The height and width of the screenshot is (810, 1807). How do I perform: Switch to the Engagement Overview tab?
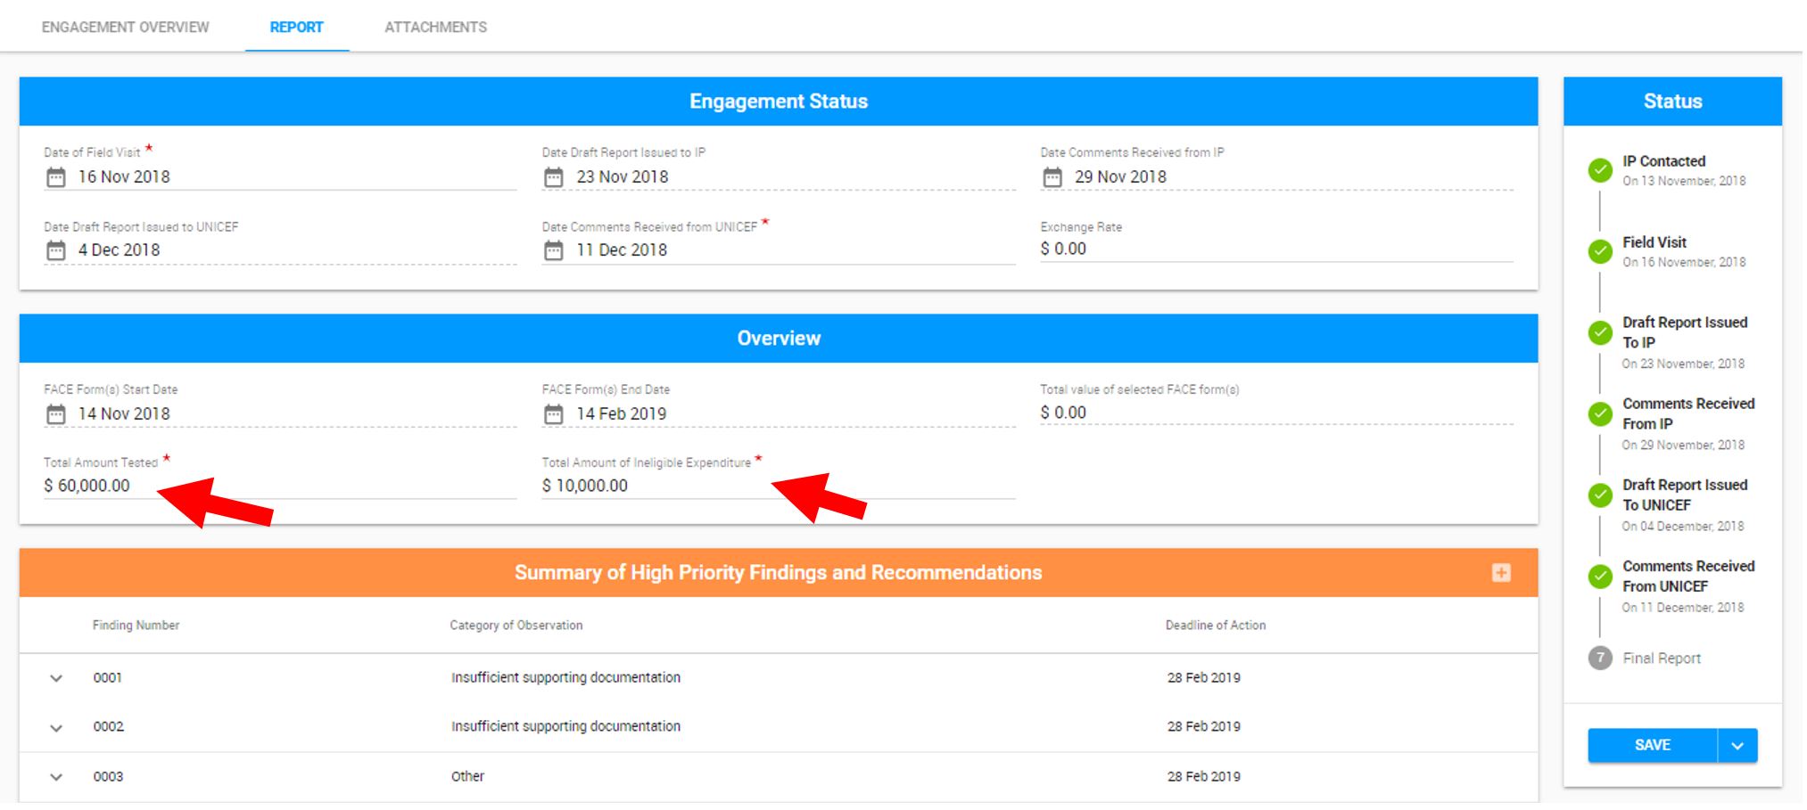(x=125, y=27)
